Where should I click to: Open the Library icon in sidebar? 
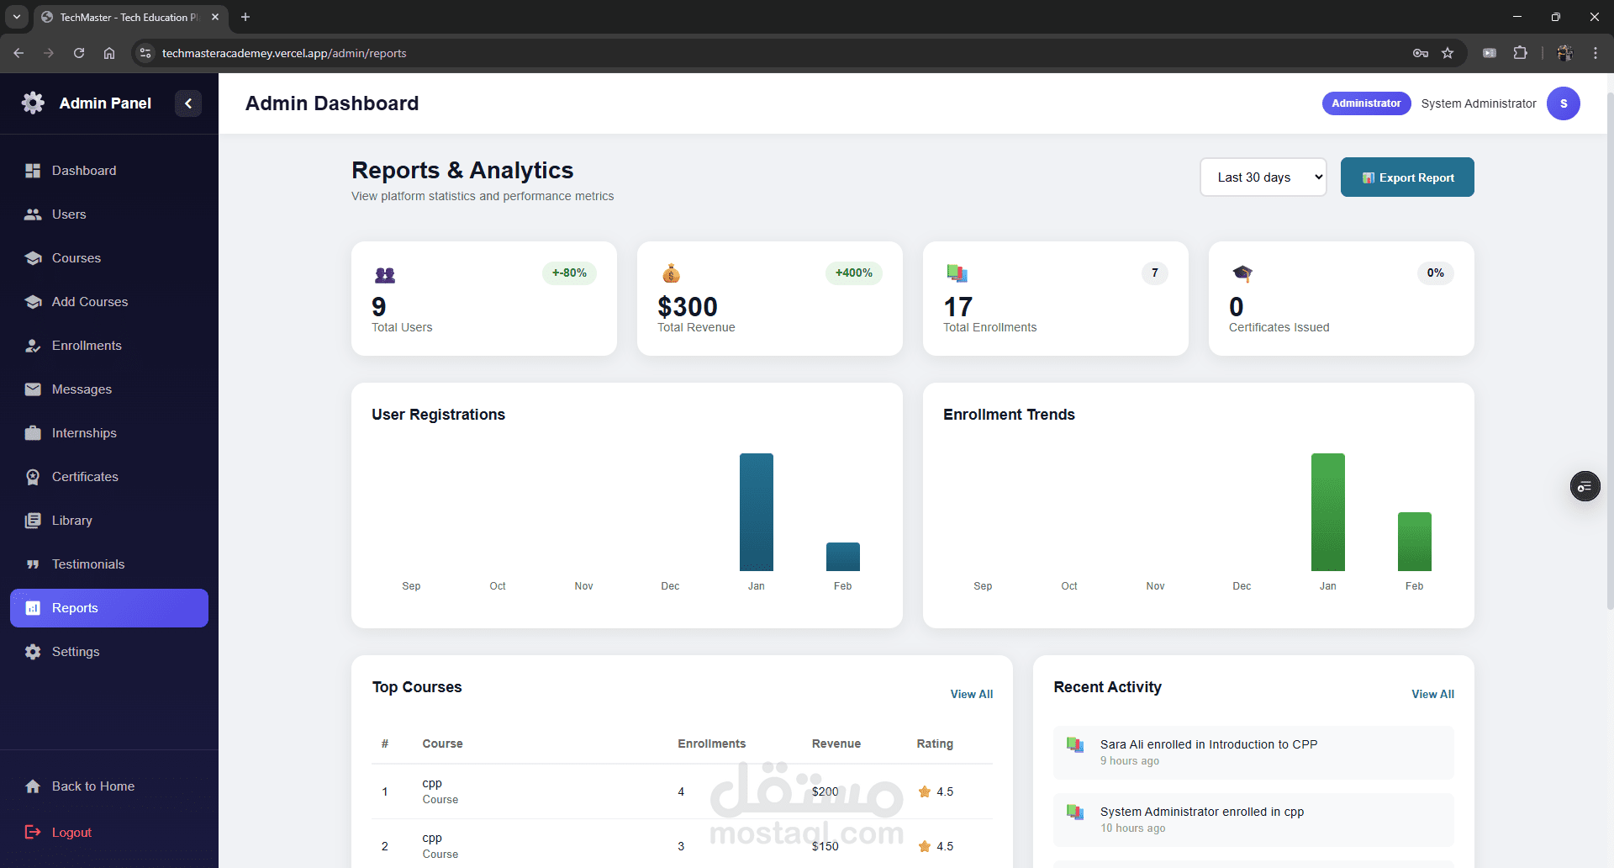click(33, 521)
